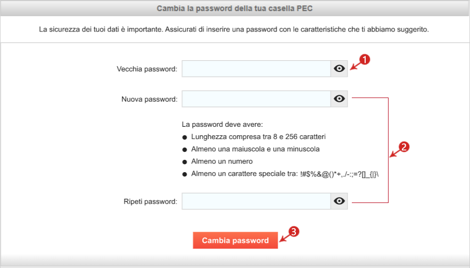The height and width of the screenshot is (268, 470).
Task: Click the "Ripeti password:" label
Action: pos(150,202)
